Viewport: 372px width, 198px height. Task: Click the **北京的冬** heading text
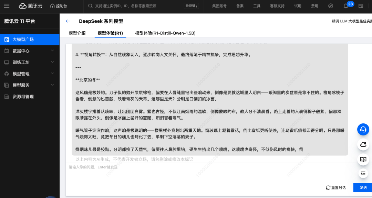[87, 80]
